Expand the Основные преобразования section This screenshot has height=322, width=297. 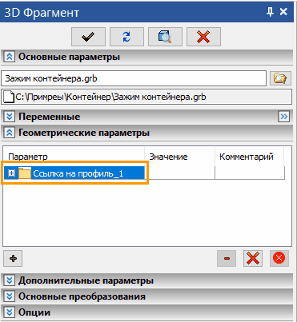tap(10, 296)
